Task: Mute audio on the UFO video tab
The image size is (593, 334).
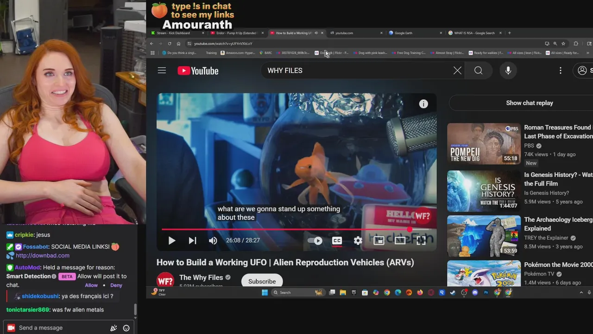Action: click(316, 33)
